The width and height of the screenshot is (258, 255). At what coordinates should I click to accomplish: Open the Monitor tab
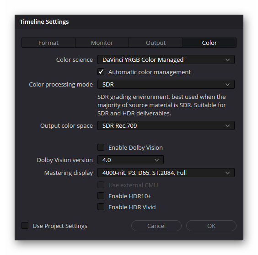(102, 43)
